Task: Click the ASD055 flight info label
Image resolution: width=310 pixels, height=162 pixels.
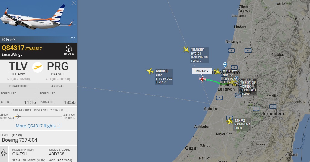Action: [164, 77]
